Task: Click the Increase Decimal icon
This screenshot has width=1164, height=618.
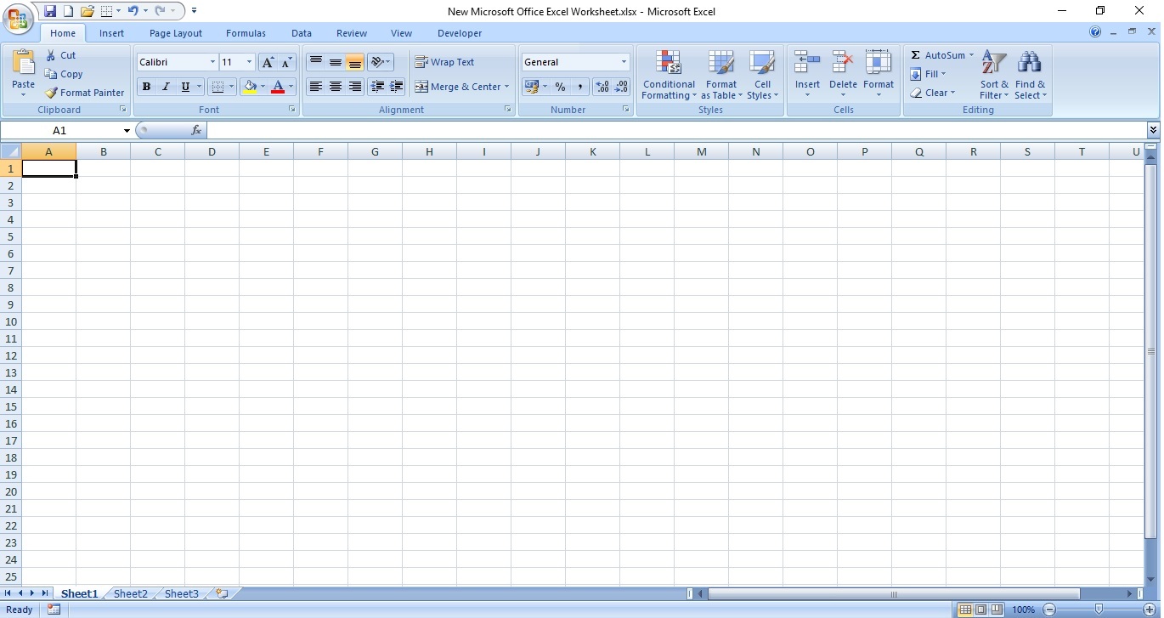Action: point(602,87)
